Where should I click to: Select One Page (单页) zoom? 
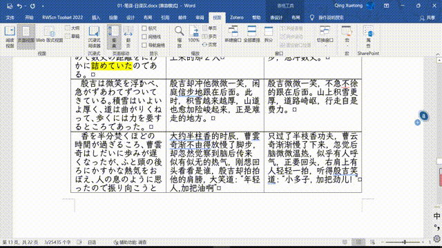coord(210,28)
